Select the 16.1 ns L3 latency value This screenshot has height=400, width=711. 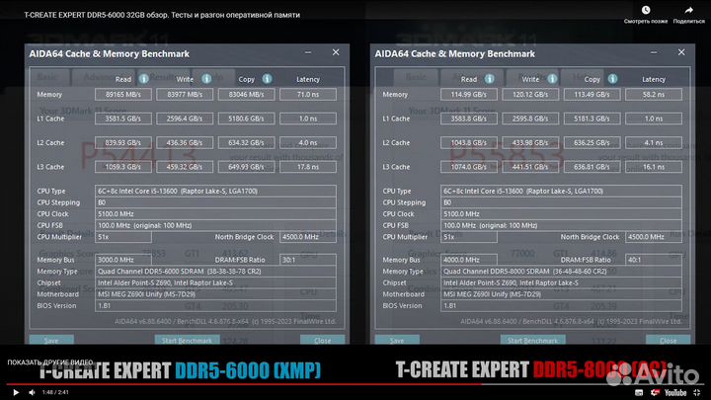[x=654, y=167]
